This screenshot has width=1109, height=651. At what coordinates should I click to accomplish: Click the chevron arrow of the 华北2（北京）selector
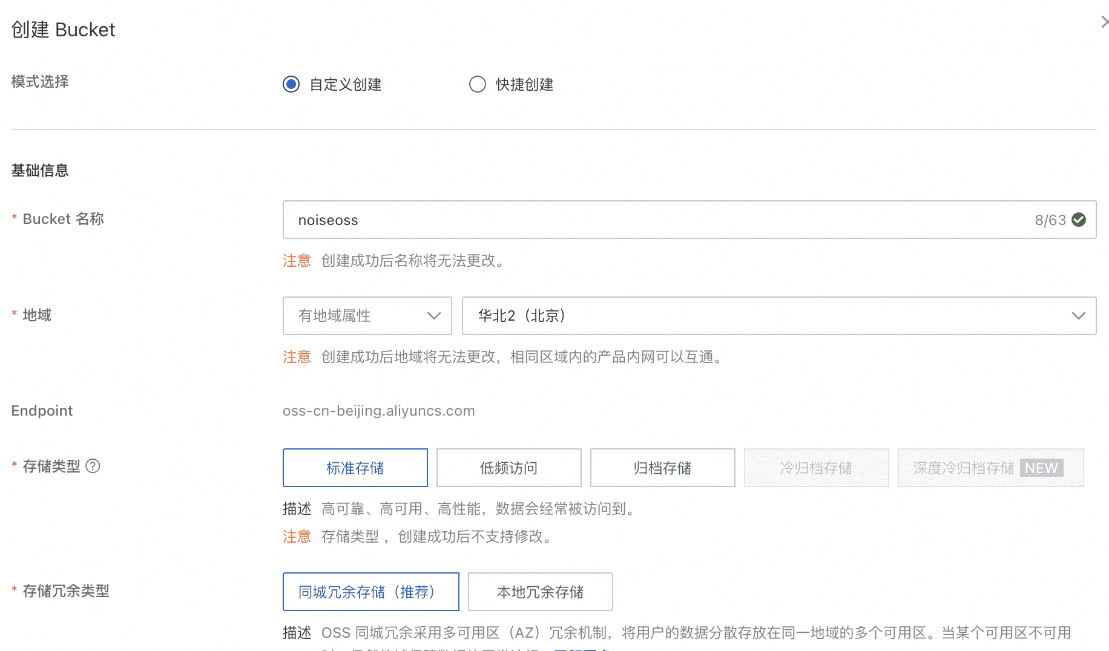coord(1078,316)
